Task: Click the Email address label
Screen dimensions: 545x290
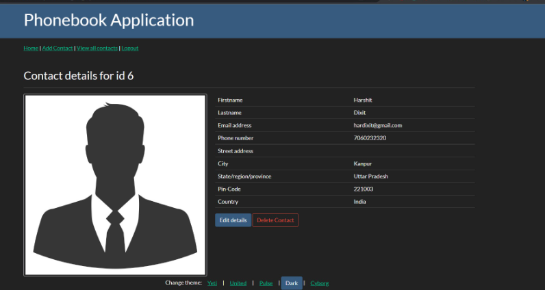Action: click(x=235, y=125)
